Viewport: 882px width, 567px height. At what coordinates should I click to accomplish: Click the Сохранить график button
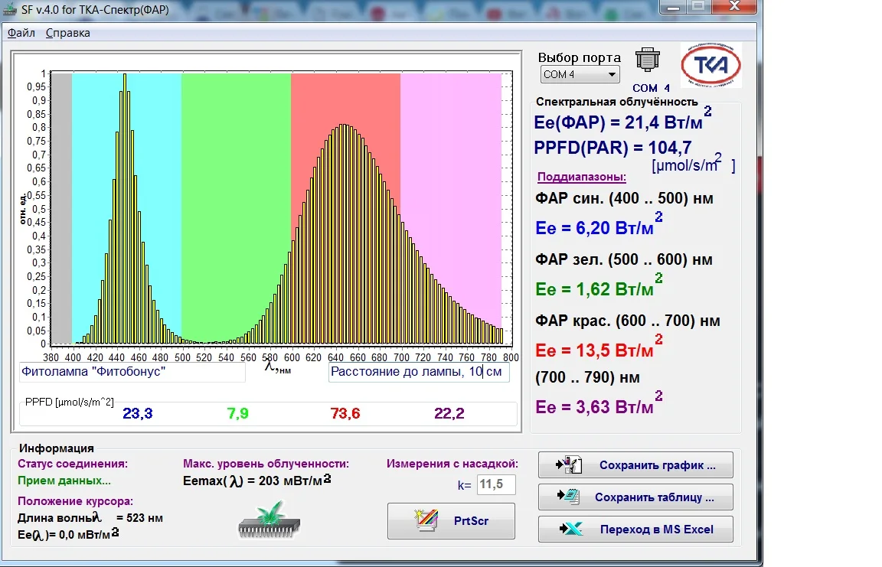635,465
